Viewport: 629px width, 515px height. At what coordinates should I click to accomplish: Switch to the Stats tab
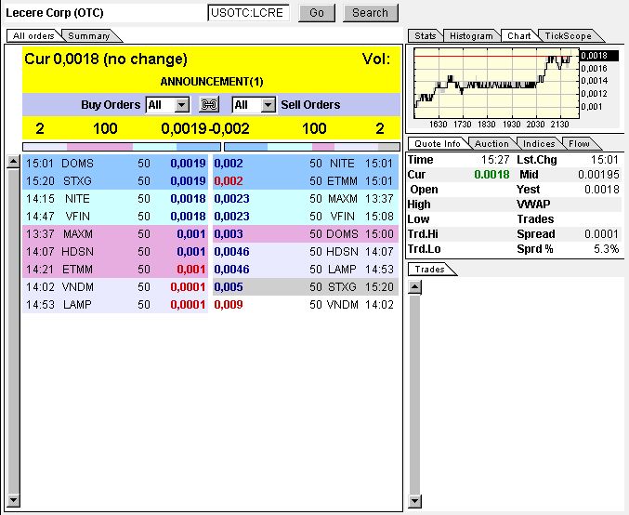coord(426,36)
